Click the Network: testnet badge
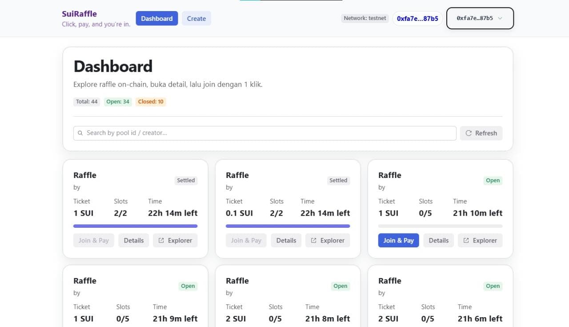569x327 pixels. point(365,18)
